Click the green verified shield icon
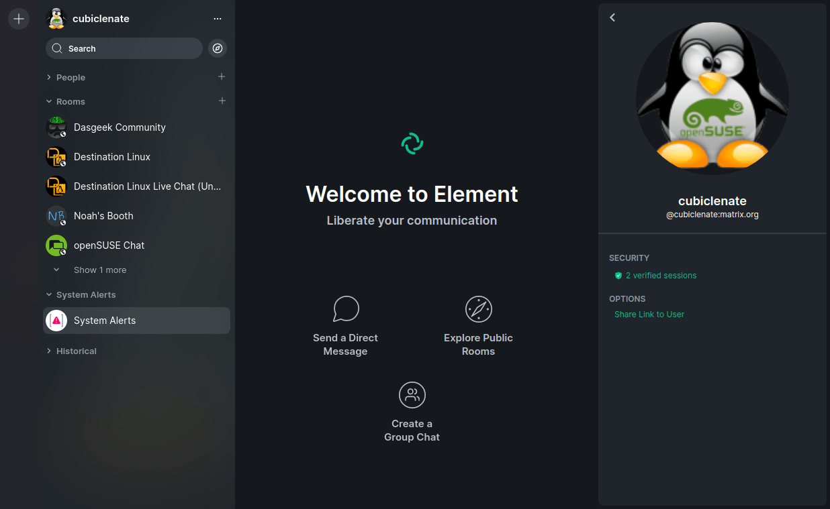The height and width of the screenshot is (509, 830). tap(618, 276)
